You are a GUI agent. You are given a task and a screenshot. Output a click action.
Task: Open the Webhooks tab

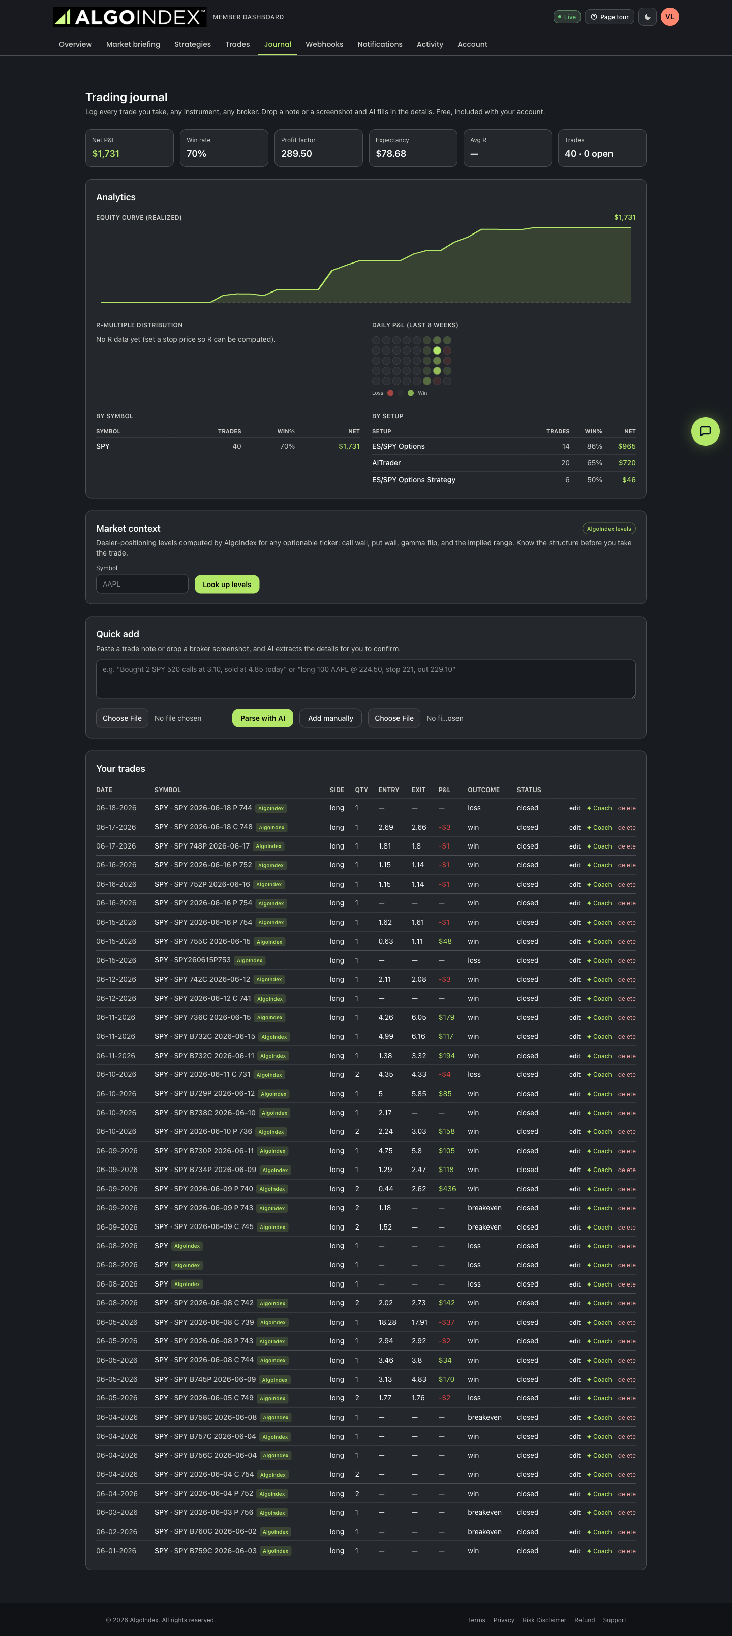pos(324,44)
